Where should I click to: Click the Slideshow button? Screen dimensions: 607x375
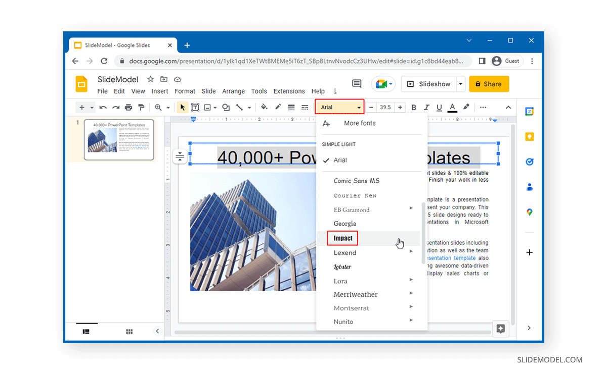pos(428,84)
